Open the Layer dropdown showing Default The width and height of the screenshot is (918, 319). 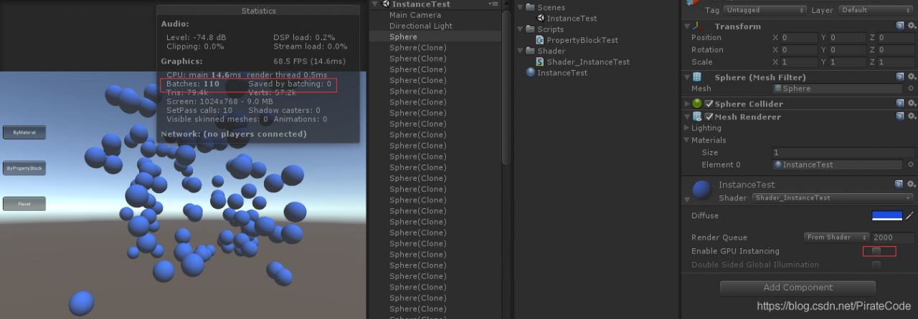[875, 10]
